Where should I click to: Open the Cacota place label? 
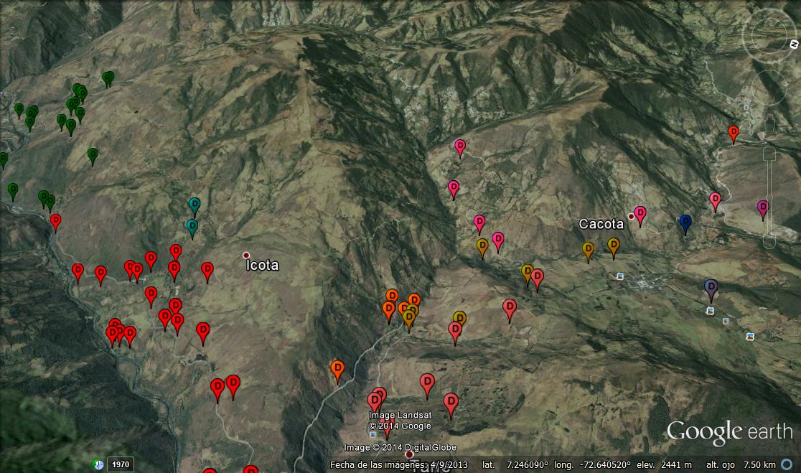click(x=601, y=224)
